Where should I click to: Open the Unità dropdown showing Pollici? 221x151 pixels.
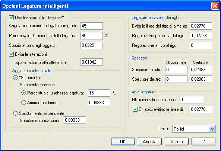point(194,129)
